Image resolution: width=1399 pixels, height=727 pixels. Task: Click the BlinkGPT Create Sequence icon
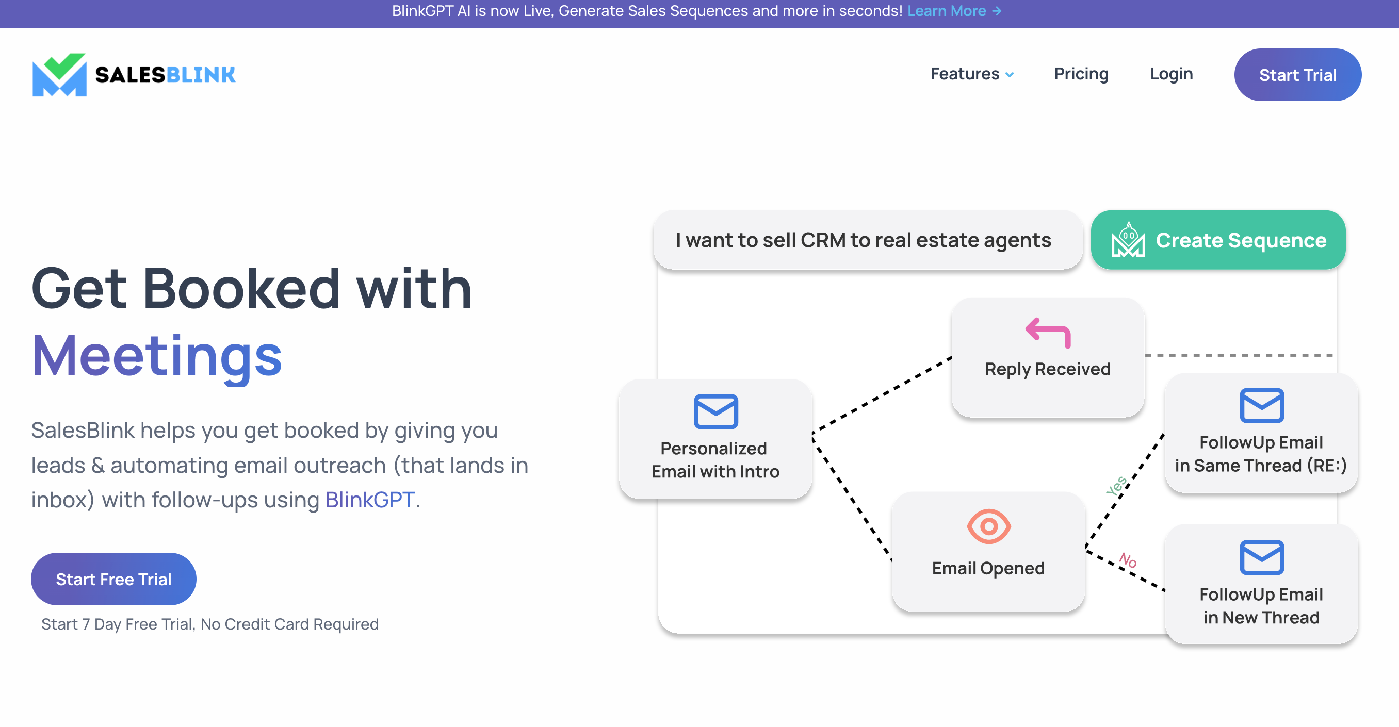pos(1127,240)
